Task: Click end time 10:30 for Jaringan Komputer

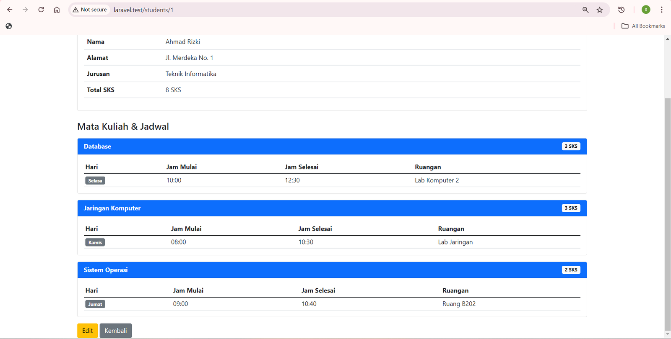Action: [x=306, y=242]
